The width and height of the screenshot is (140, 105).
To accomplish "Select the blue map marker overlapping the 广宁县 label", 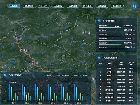I will pyautogui.click(x=90, y=54).
